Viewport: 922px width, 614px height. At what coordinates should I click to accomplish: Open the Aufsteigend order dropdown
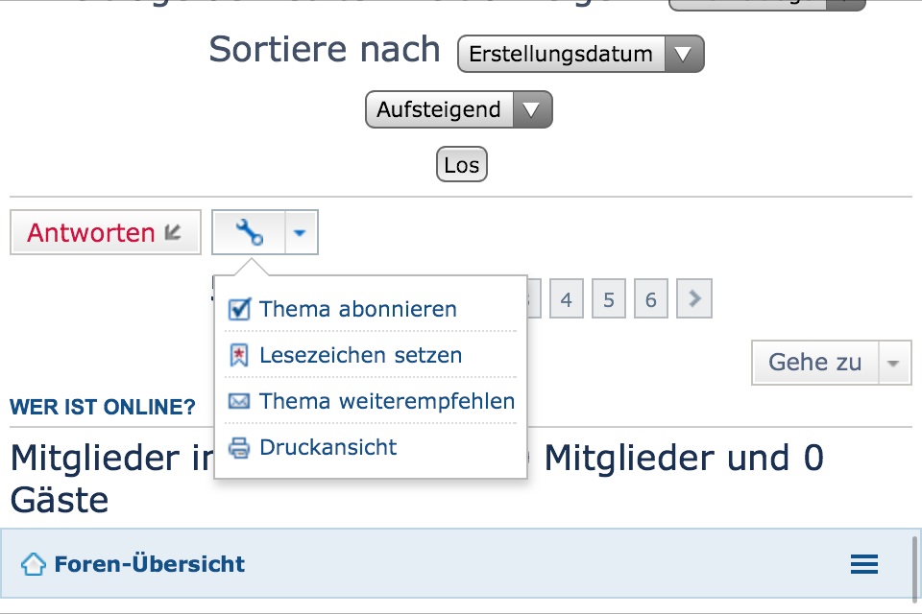pos(458,109)
